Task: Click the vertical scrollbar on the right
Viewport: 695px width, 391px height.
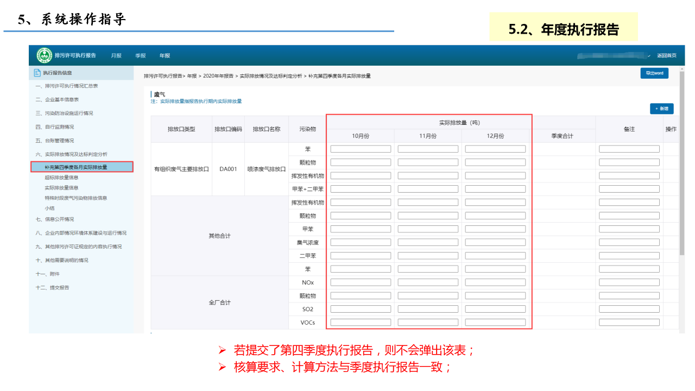Action: (682, 163)
